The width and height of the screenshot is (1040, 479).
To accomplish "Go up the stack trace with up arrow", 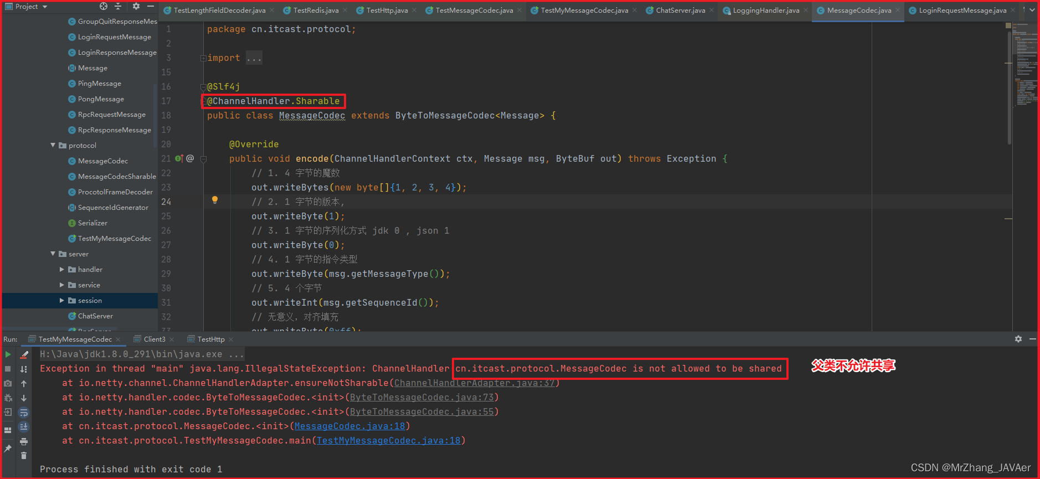I will 24,383.
